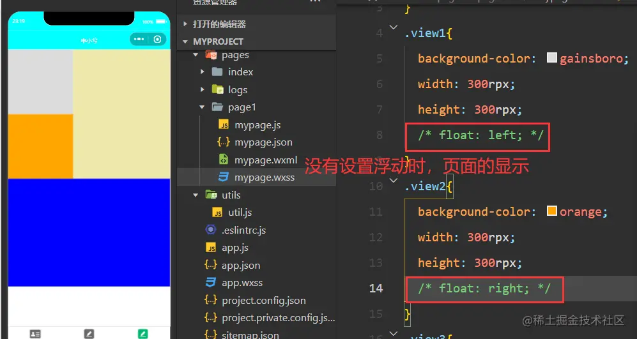Image resolution: width=637 pixels, height=339 pixels.
Task: Click the gainsboro color value on line 5
Action: tap(591, 59)
